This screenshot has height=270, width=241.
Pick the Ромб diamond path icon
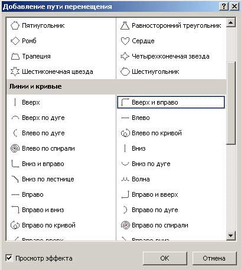pos(15,41)
